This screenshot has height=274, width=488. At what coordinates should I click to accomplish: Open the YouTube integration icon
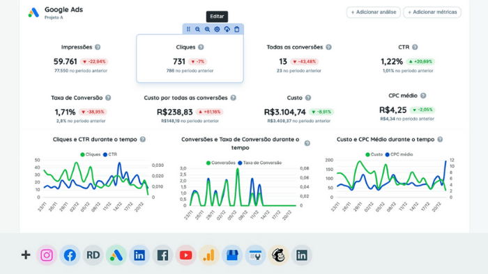click(186, 255)
